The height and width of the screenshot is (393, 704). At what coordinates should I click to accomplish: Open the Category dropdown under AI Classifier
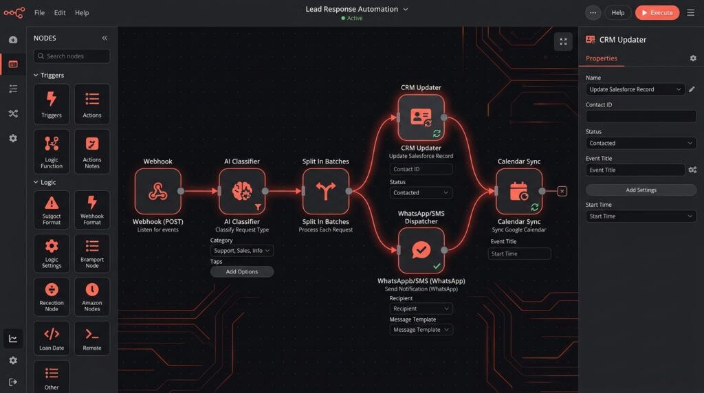pos(242,250)
